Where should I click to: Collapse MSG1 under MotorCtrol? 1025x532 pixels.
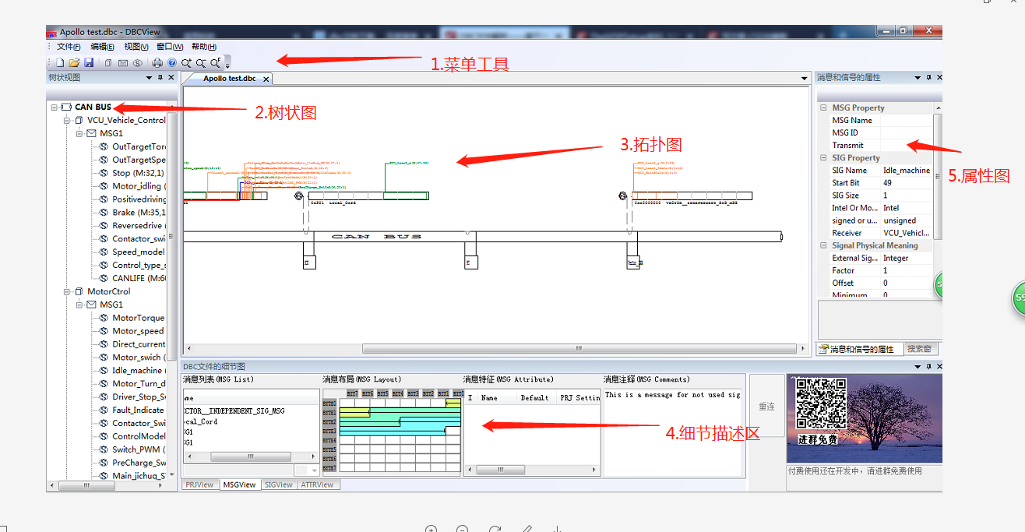click(x=79, y=305)
